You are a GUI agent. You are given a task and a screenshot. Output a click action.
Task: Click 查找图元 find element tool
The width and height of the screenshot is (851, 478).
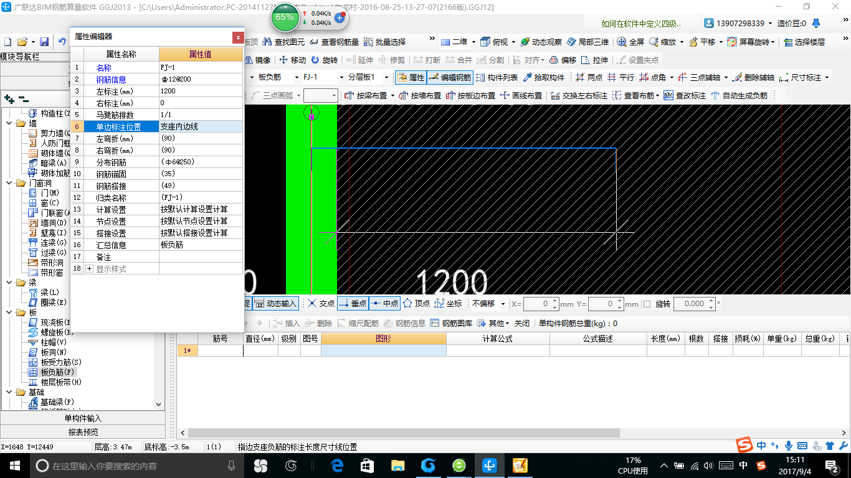pyautogui.click(x=284, y=42)
